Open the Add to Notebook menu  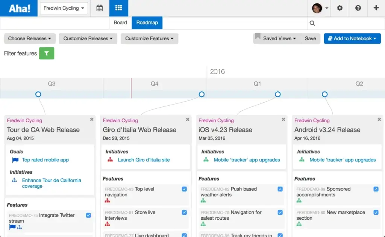352,38
